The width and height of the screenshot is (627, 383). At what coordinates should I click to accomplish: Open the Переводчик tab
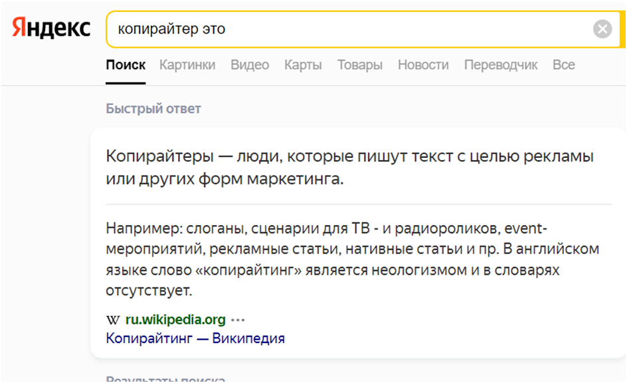(x=500, y=65)
